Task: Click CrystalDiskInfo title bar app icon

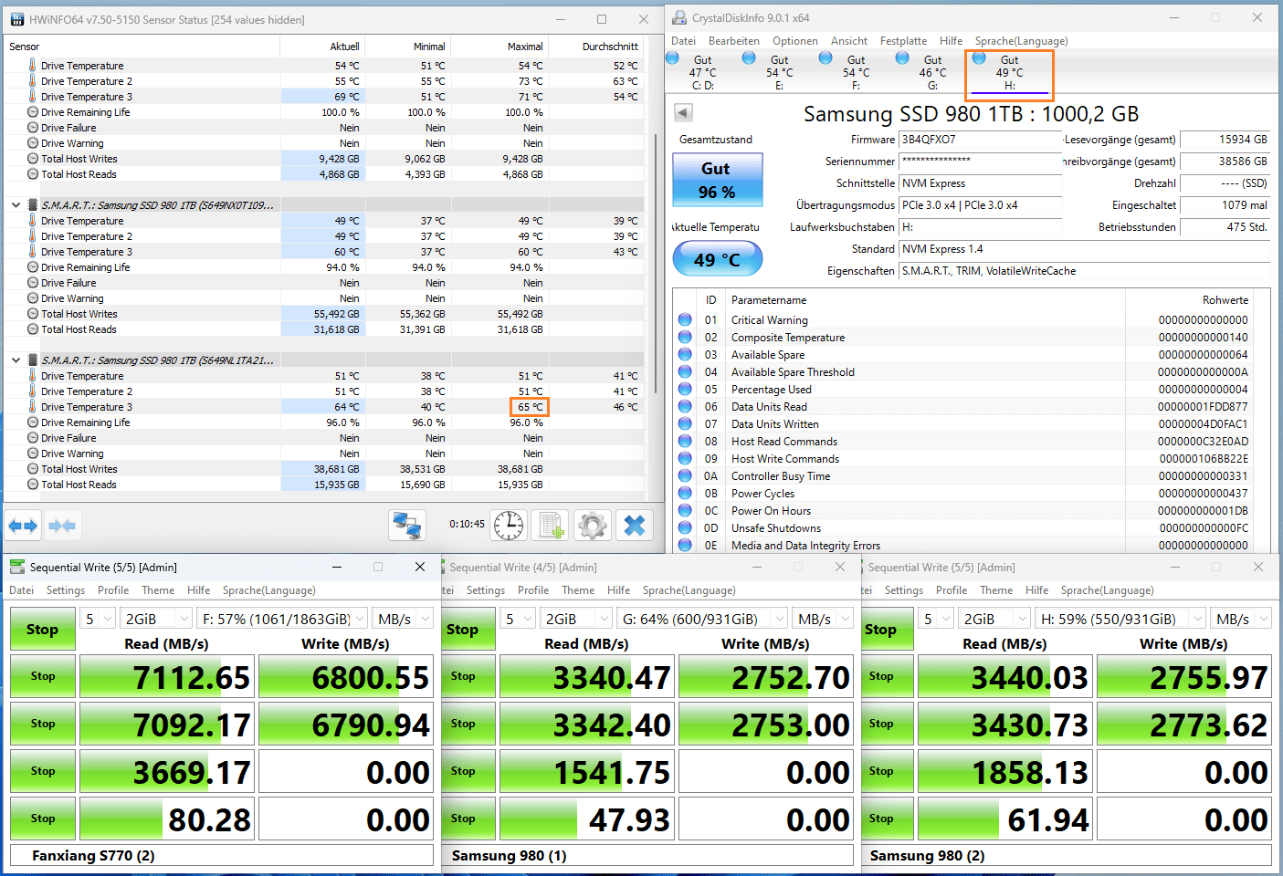Action: 679,17
